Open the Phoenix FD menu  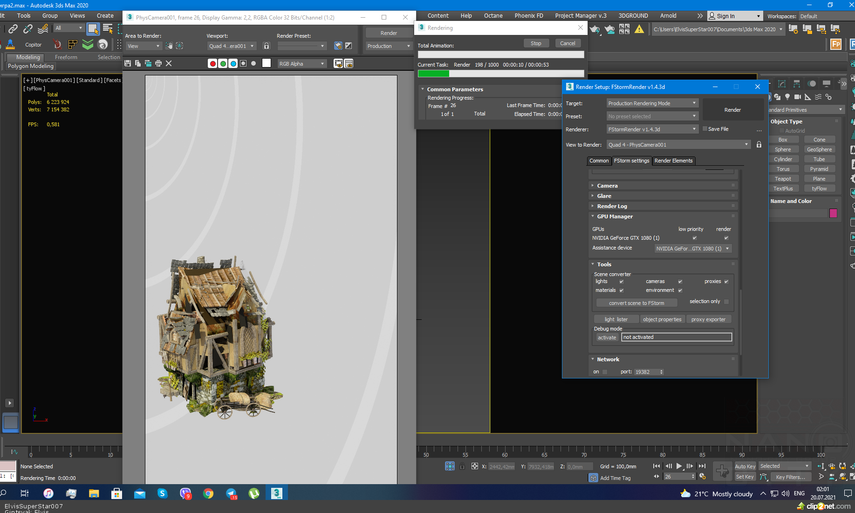[x=528, y=15]
